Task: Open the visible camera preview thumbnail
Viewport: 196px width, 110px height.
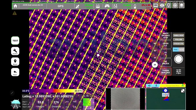Action: pos(125,99)
